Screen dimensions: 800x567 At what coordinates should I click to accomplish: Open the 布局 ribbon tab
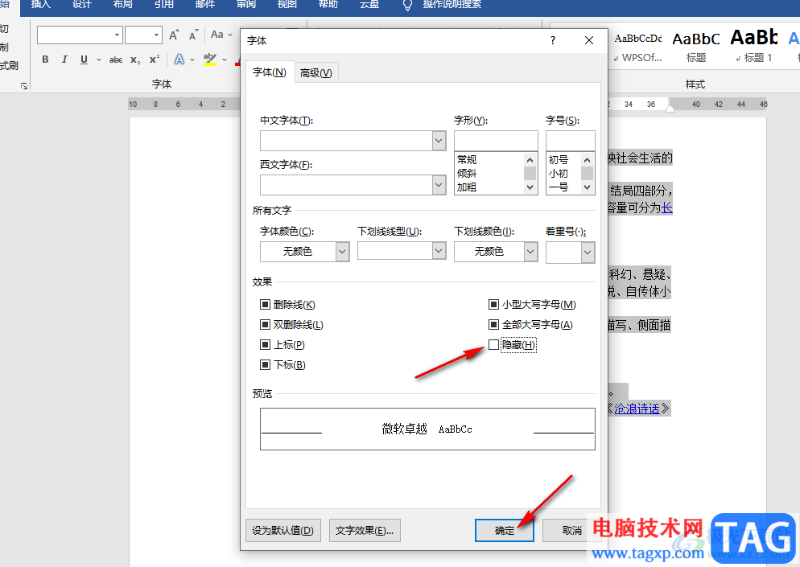pos(123,5)
